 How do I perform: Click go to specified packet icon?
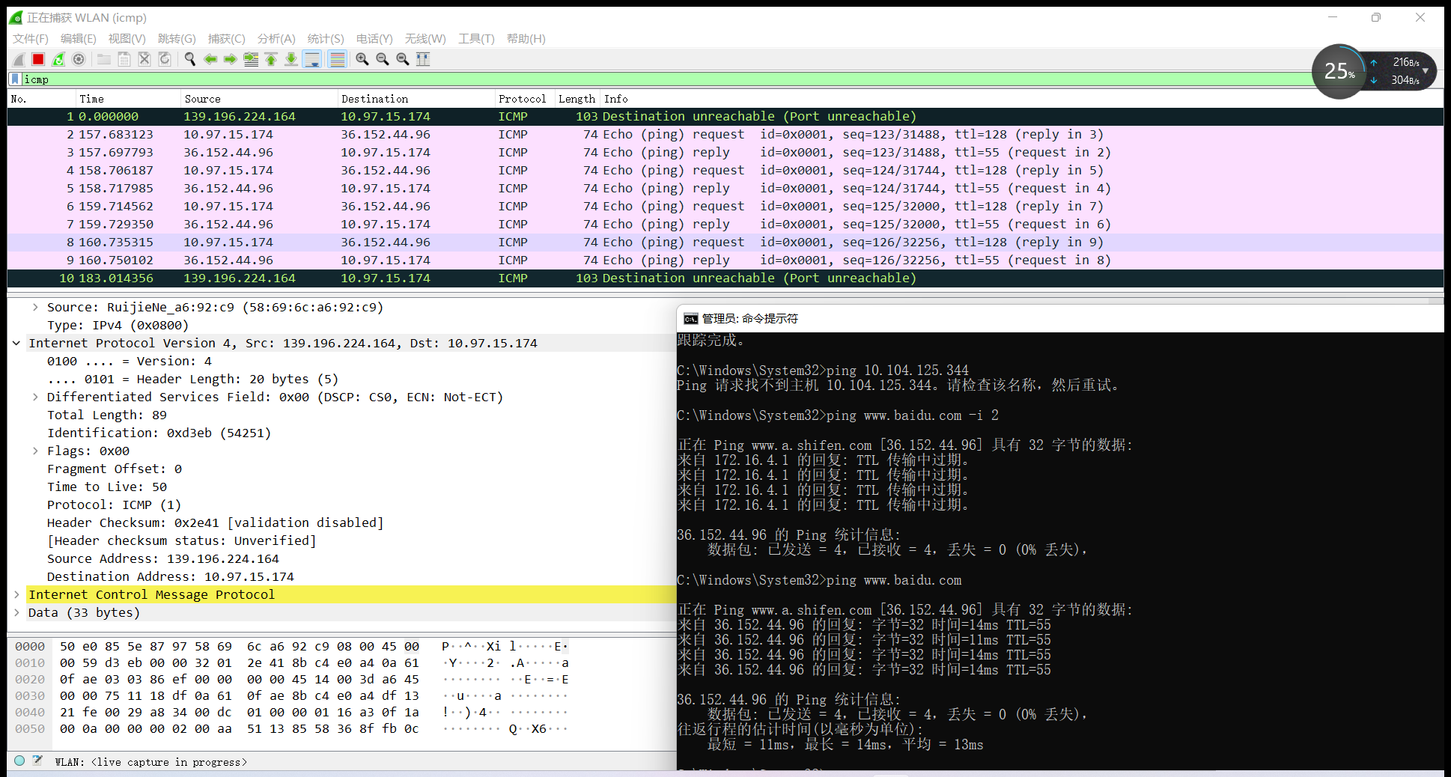click(x=251, y=59)
